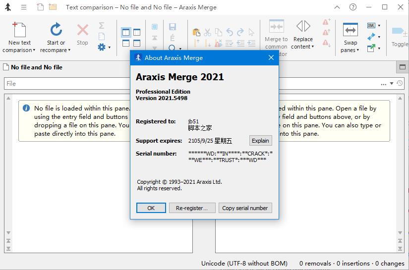Click the page icon below Sigma
Screen dimensions: 409x270
point(102,36)
